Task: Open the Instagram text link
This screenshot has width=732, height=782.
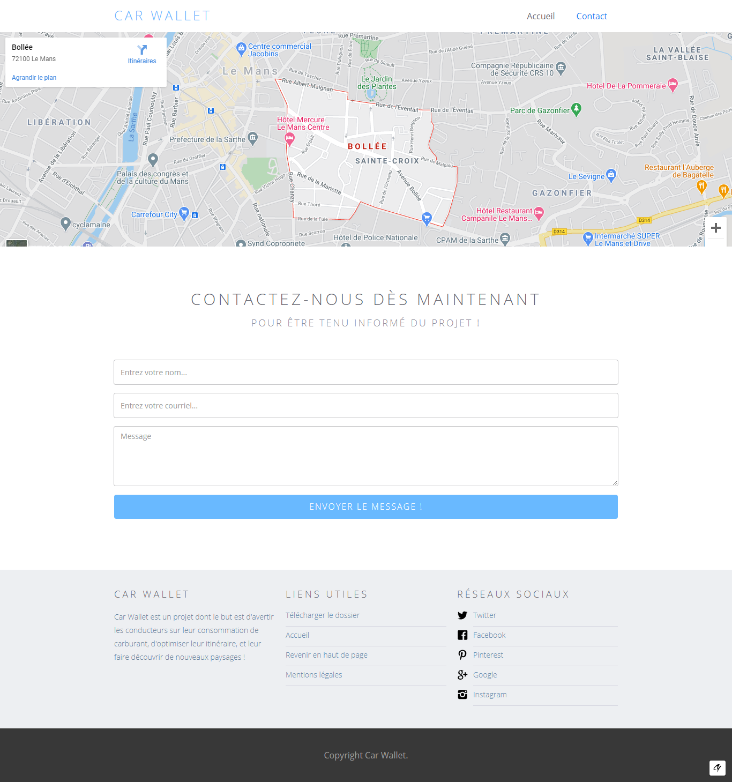Action: [490, 695]
